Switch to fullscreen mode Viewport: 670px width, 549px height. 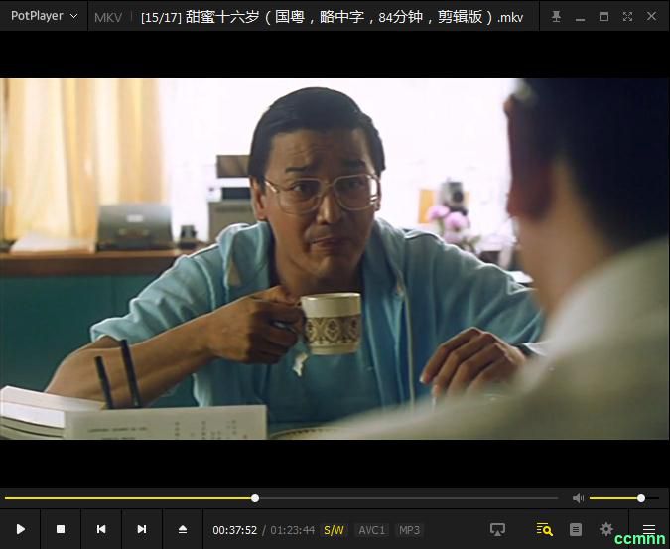[x=627, y=16]
